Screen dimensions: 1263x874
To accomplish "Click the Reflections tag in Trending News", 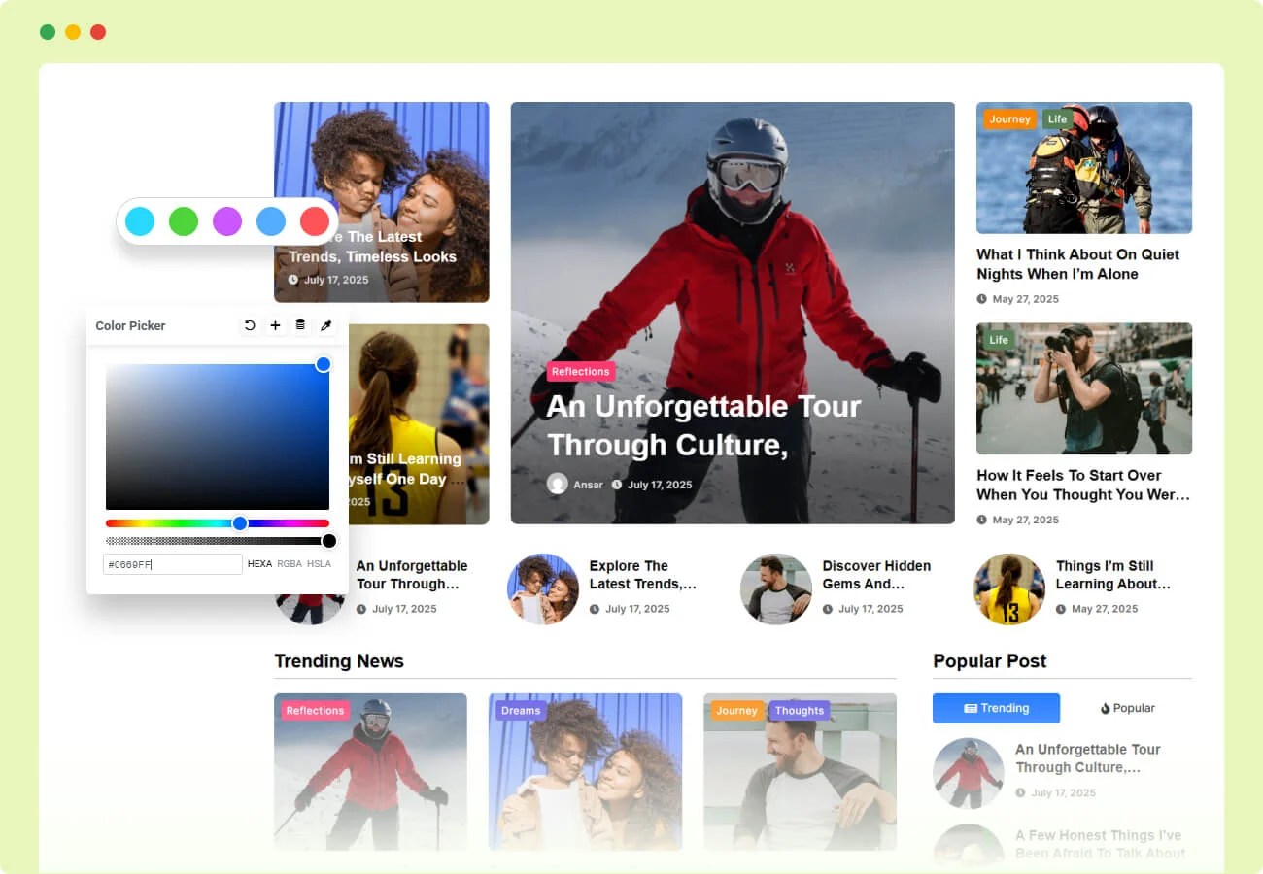I will tap(315, 711).
